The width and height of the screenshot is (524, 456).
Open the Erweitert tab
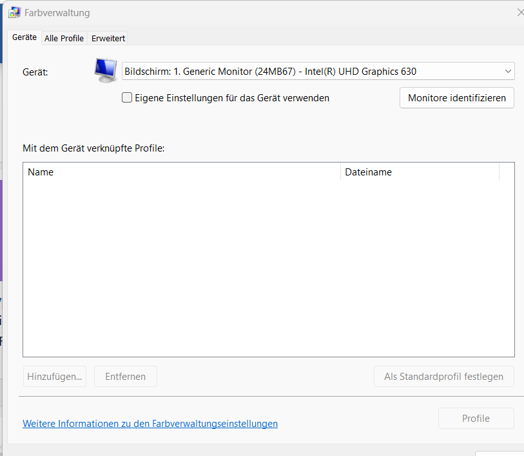point(108,39)
